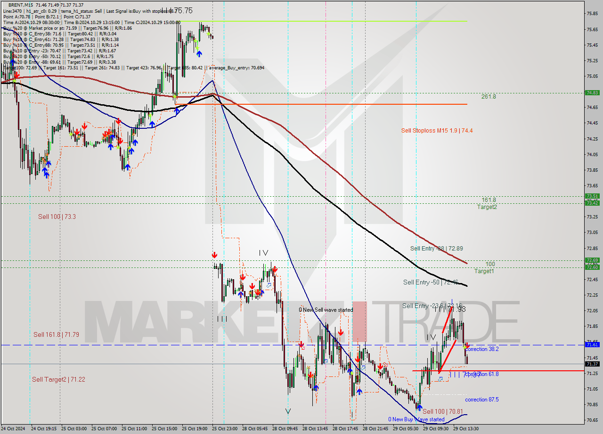The width and height of the screenshot is (603, 434).
Task: Click the current price 71.37 tag
Action: tap(592, 364)
